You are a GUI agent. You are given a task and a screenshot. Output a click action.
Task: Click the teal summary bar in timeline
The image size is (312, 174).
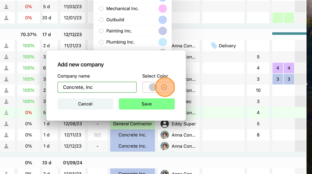pos(289,34)
